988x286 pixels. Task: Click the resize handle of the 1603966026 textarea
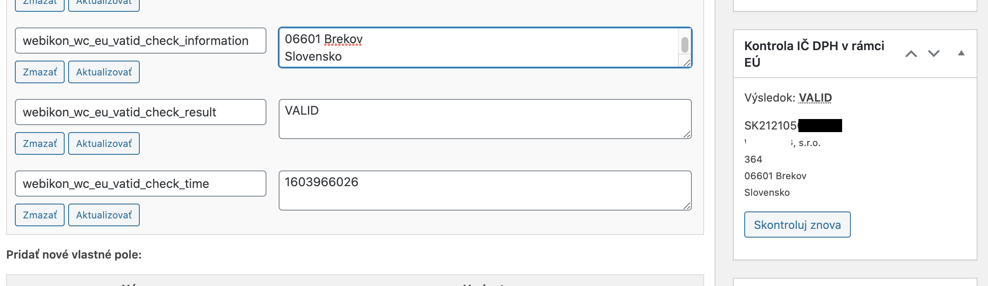point(687,206)
